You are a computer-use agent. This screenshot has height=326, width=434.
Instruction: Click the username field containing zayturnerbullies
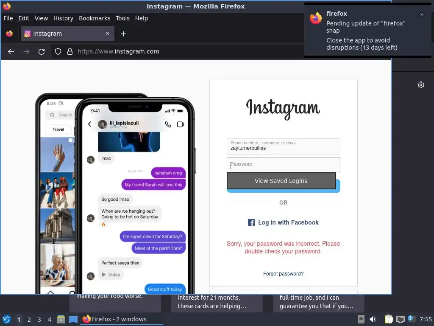point(284,146)
